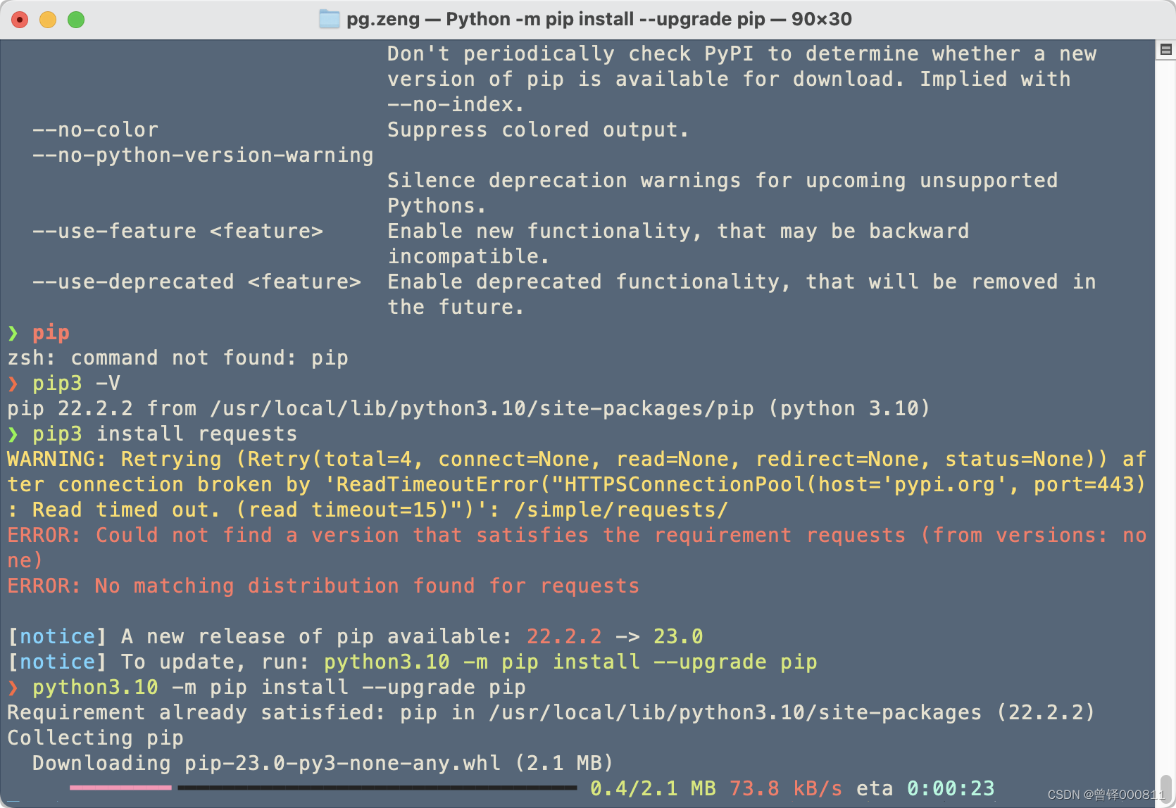Click the '73.8 kB/s' download speed
1176x808 pixels.
click(x=786, y=789)
